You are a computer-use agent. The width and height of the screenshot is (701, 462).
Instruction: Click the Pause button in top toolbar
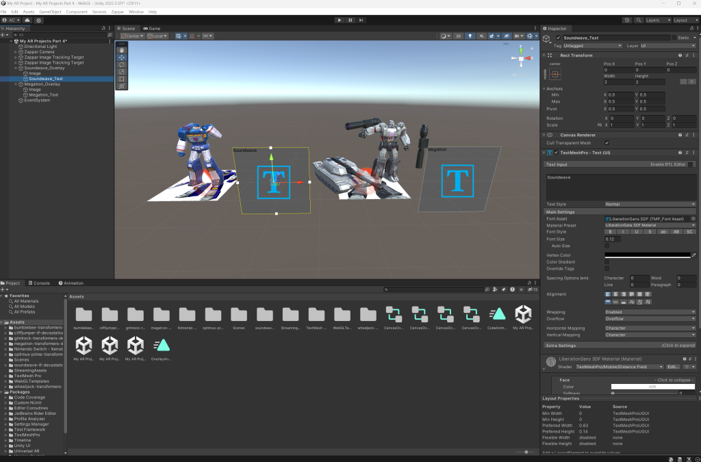[350, 21]
